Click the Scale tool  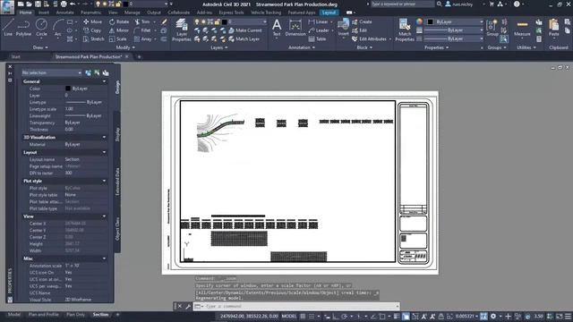(117, 39)
